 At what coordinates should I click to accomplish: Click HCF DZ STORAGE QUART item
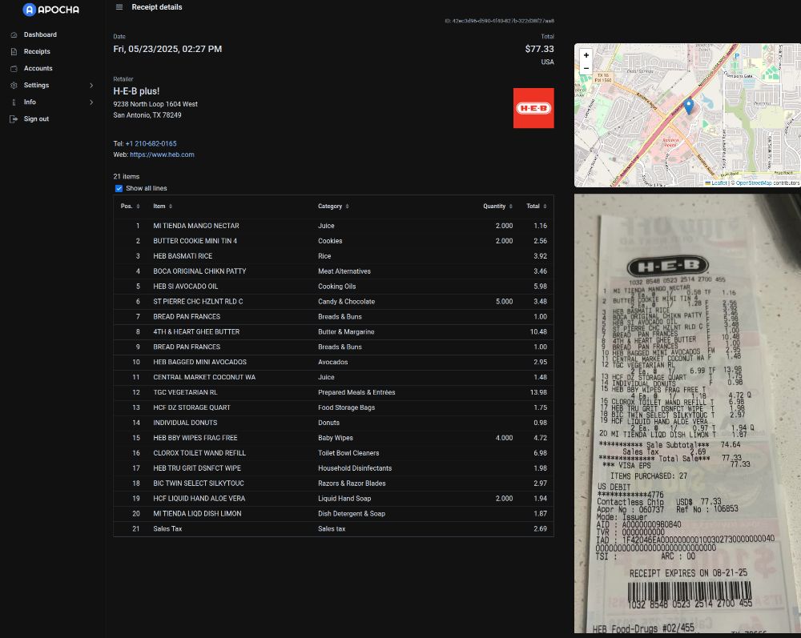click(x=191, y=407)
